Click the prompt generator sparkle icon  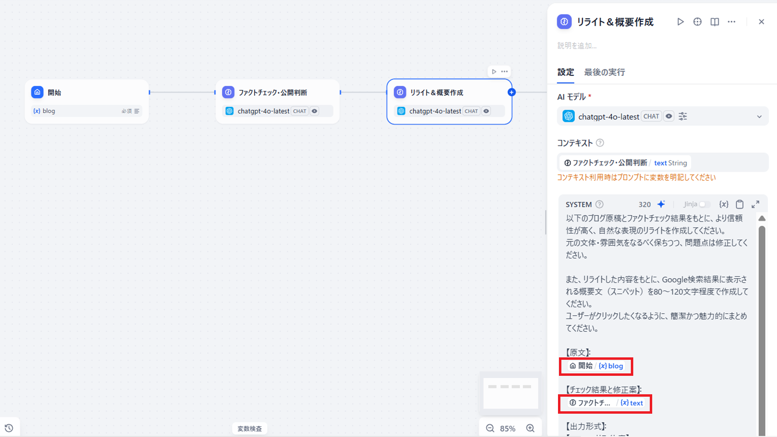click(661, 204)
